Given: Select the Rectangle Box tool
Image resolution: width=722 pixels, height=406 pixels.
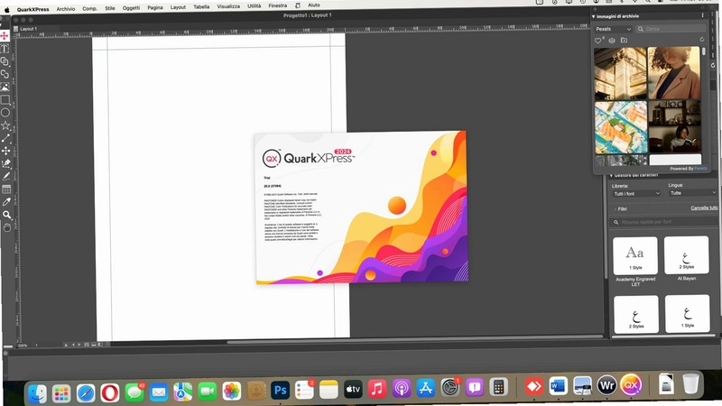Looking at the screenshot, I should click(5, 100).
